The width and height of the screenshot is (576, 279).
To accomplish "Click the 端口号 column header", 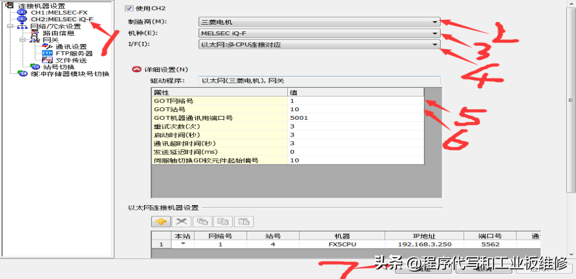I will (x=490, y=235).
